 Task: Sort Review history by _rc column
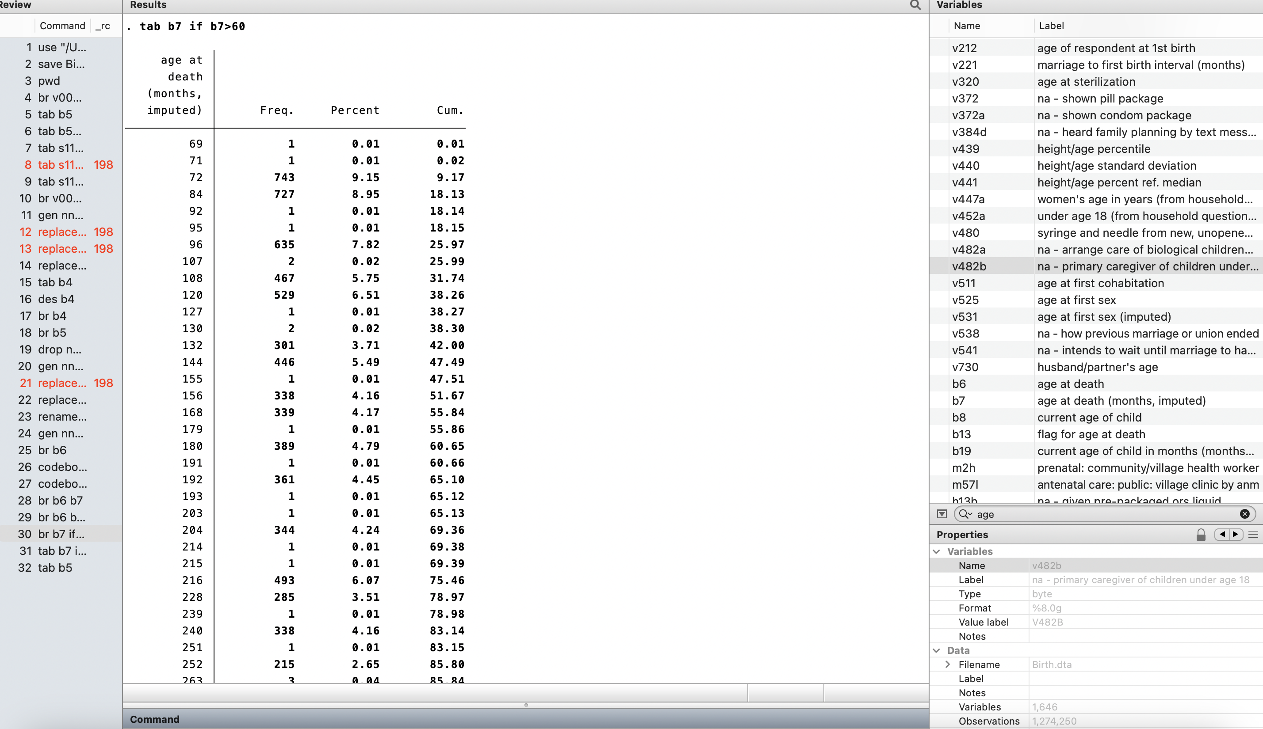pyautogui.click(x=103, y=26)
